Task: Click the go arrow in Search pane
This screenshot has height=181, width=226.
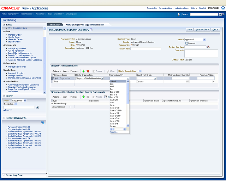Action: point(37,107)
